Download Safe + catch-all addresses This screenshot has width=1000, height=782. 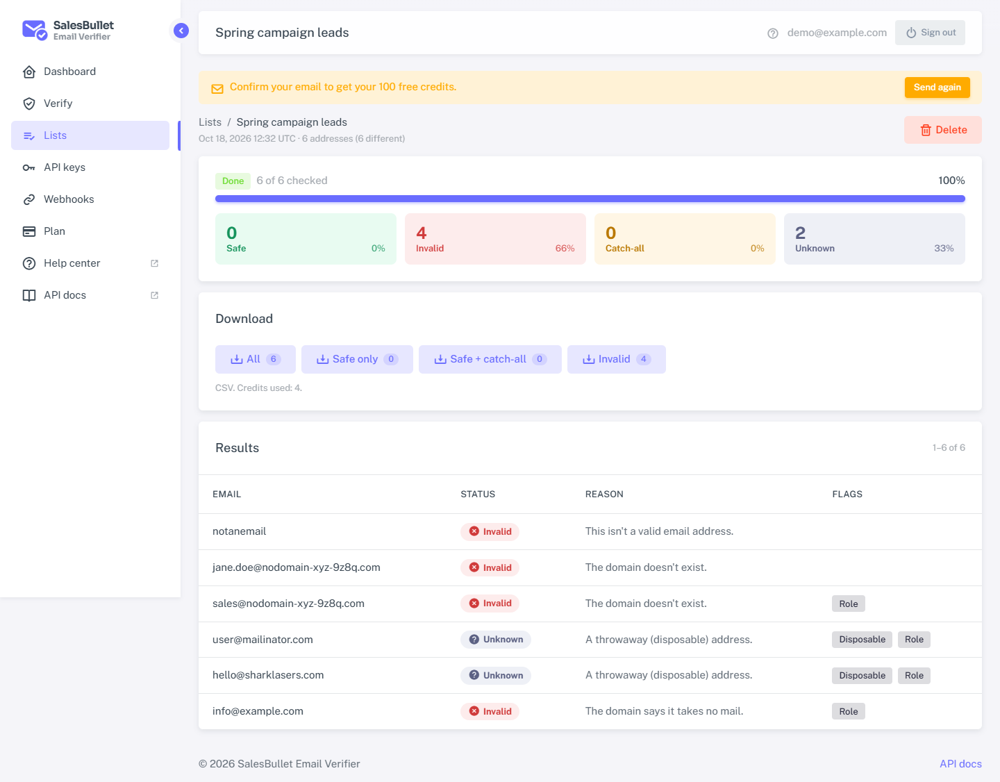tap(490, 359)
